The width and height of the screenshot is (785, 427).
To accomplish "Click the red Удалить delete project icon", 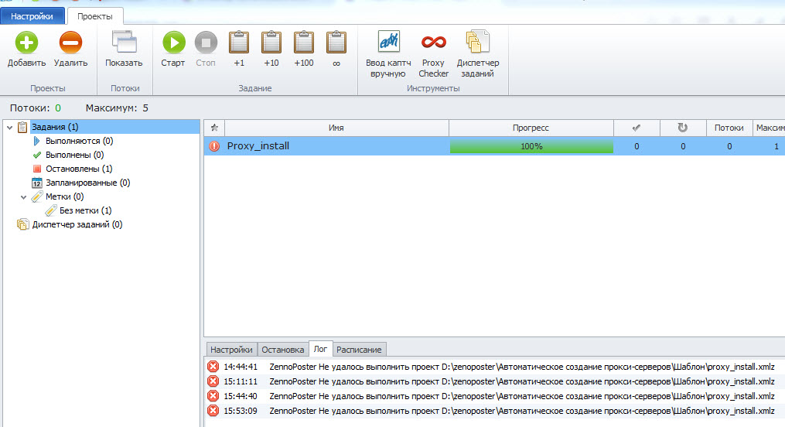I will [x=70, y=43].
